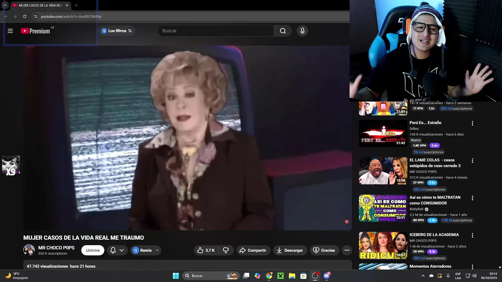The height and width of the screenshot is (282, 502).
Task: Open options for ICEBERG DE LA ACADEMIA
Action: click(472, 235)
